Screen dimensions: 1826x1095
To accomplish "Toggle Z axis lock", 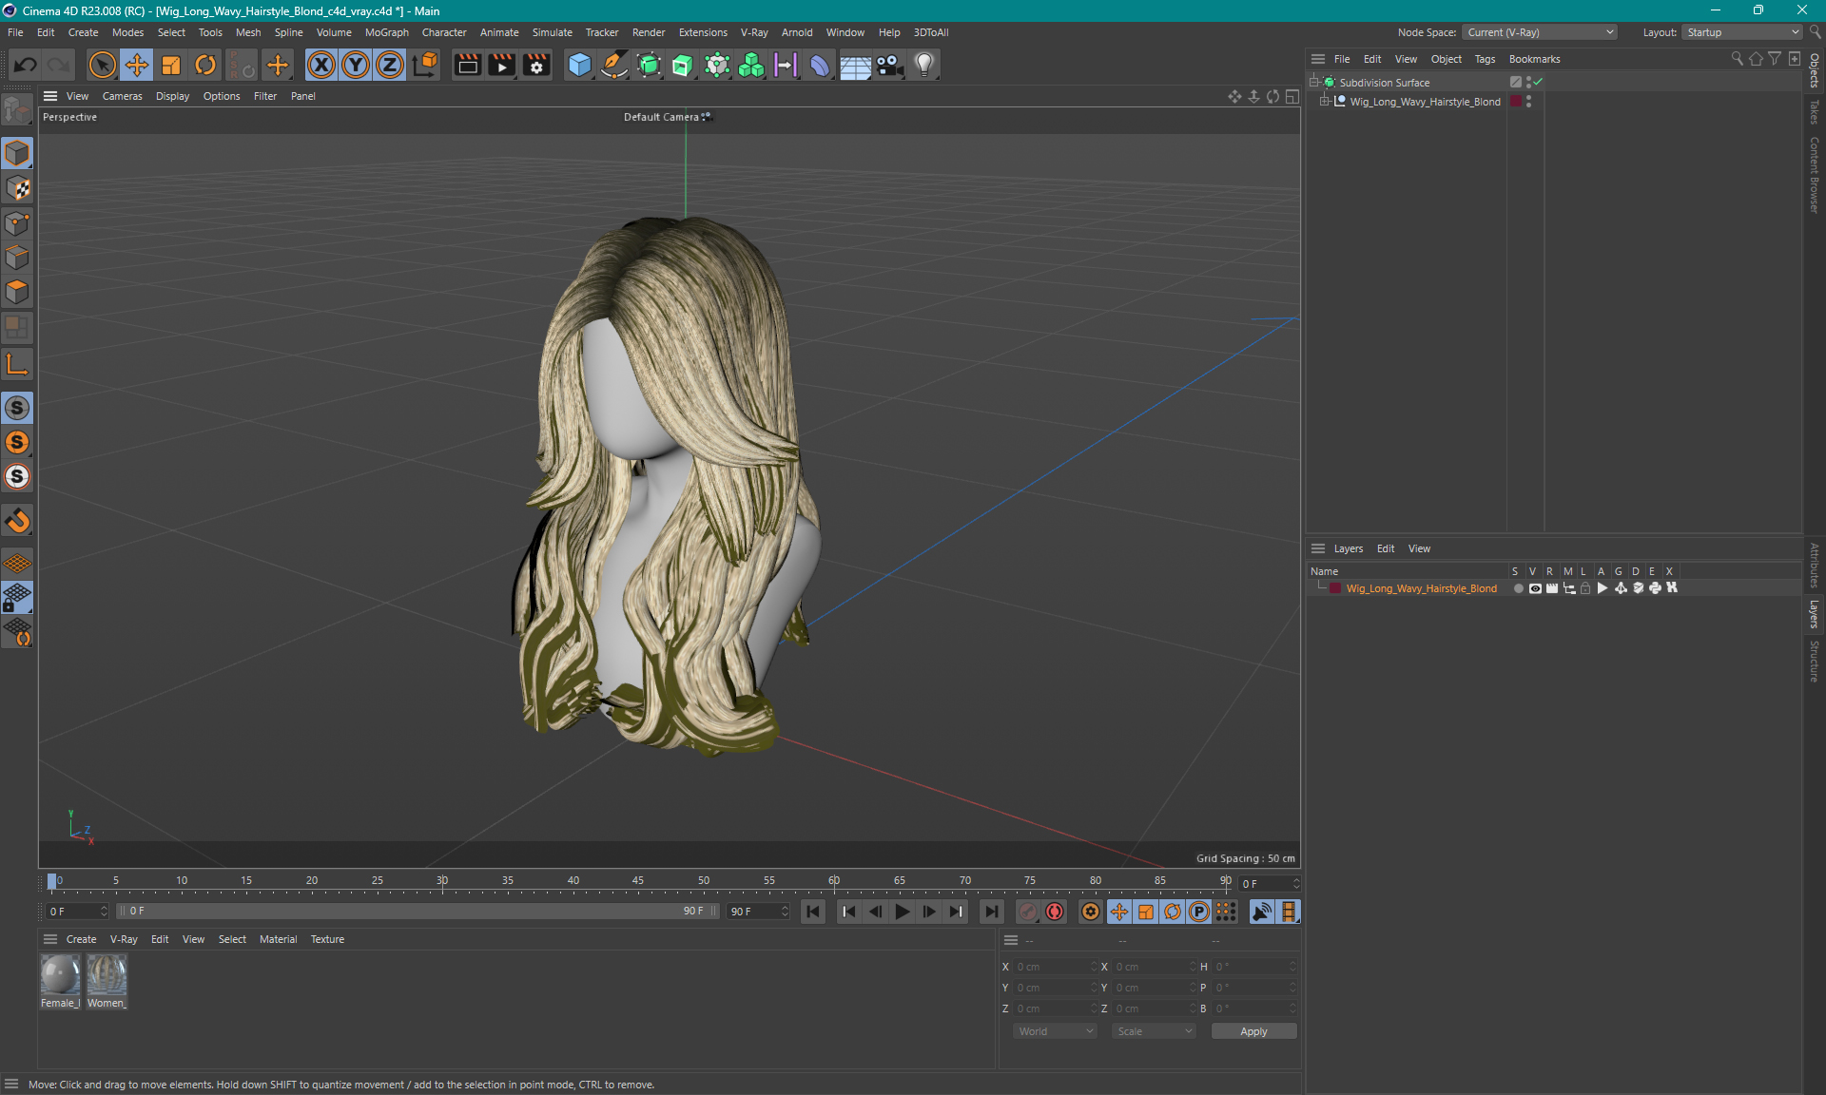I will pos(390,65).
